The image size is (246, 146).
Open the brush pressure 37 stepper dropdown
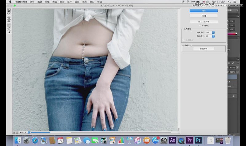point(213,36)
